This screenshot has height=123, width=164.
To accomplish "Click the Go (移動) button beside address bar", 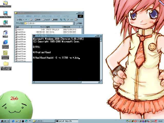I will coord(79,23).
